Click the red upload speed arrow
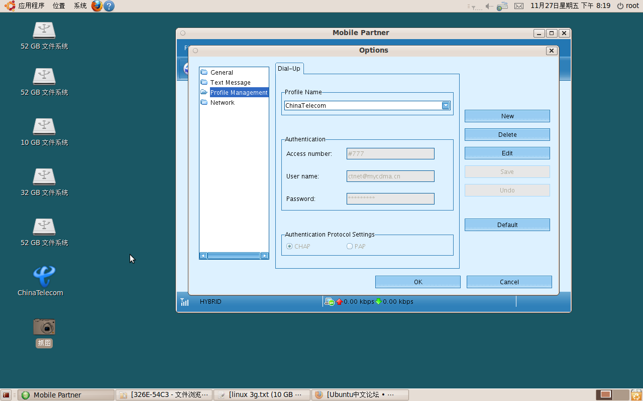This screenshot has height=401, width=643. [340, 302]
